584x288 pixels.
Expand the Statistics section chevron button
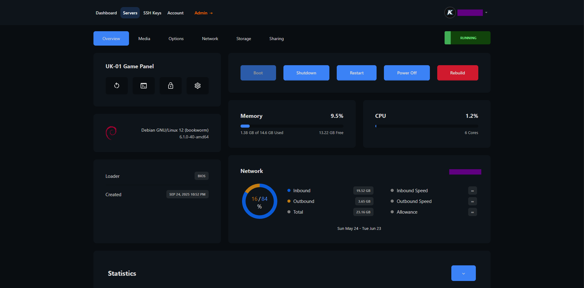click(464, 273)
